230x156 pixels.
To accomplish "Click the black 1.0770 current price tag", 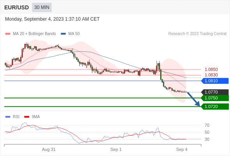I will point(215,92).
